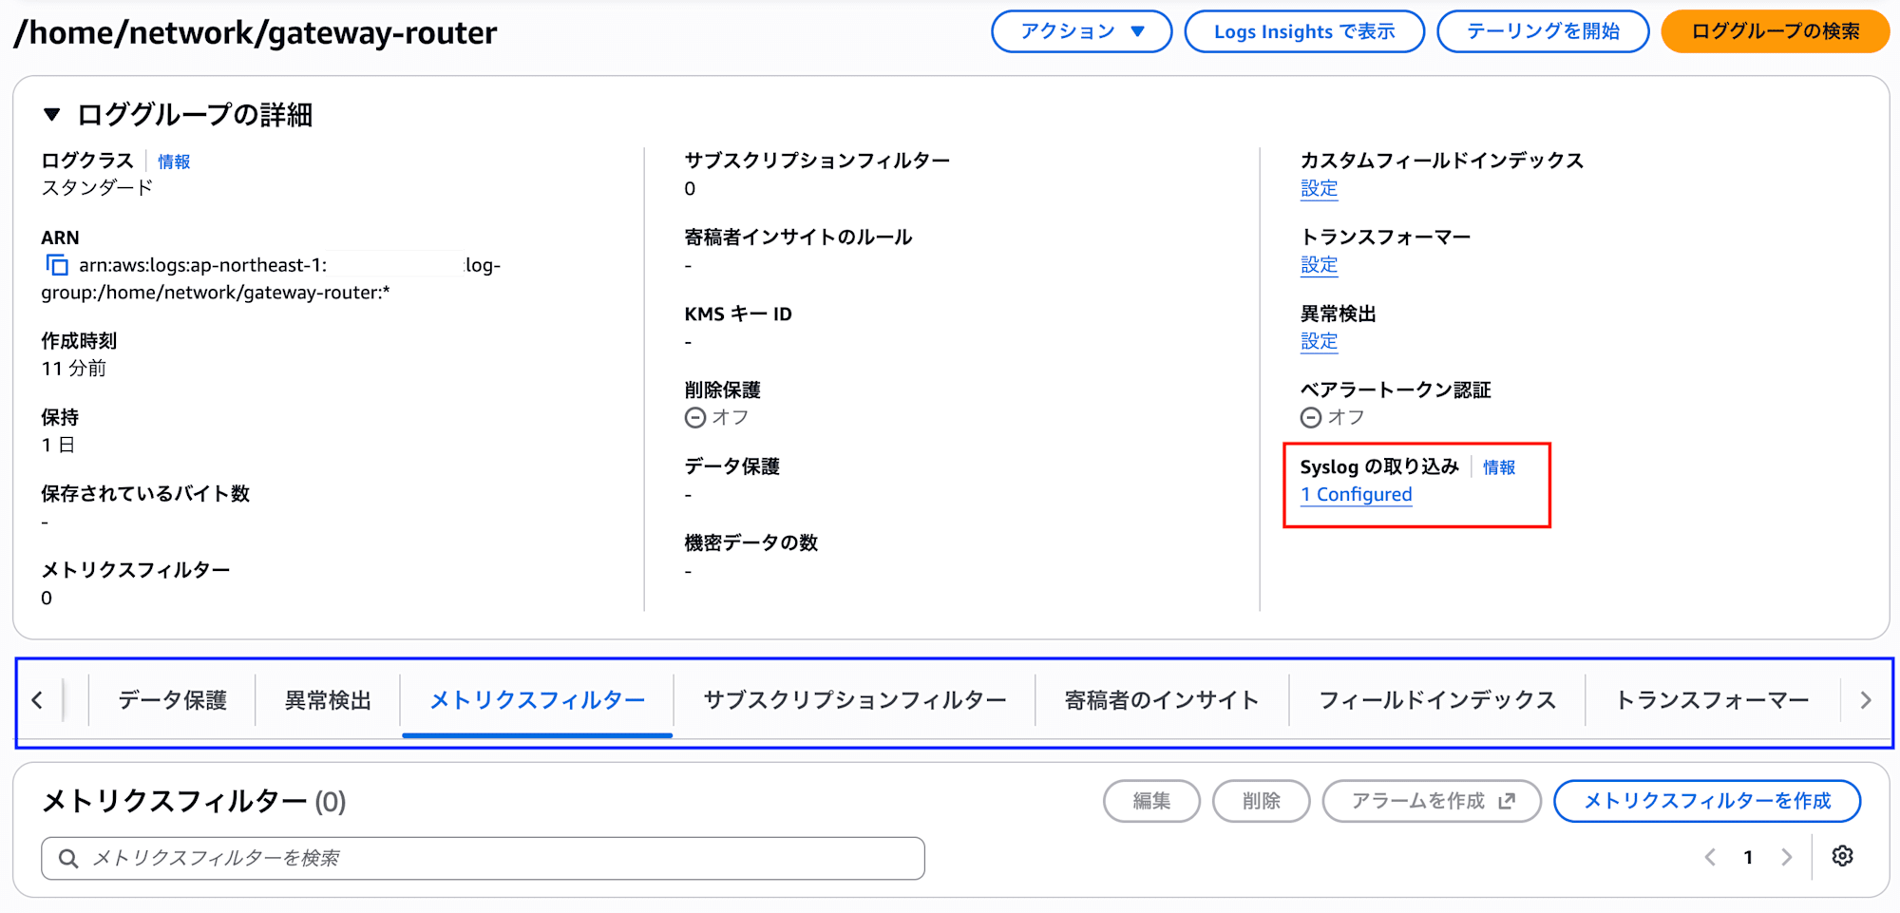
Task: Click the ARN text arn:aws:logs:ap-northeast-1
Action: point(202,265)
